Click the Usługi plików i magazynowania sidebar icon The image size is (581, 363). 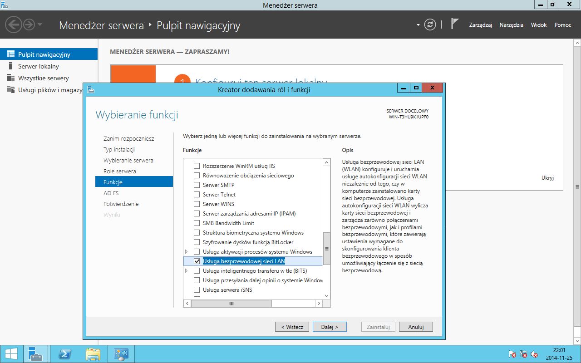11,90
